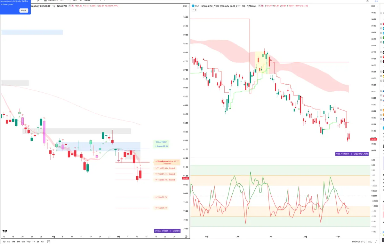This screenshot has width=384, height=244.
Task: Select the 1D time range
Action: point(4,241)
